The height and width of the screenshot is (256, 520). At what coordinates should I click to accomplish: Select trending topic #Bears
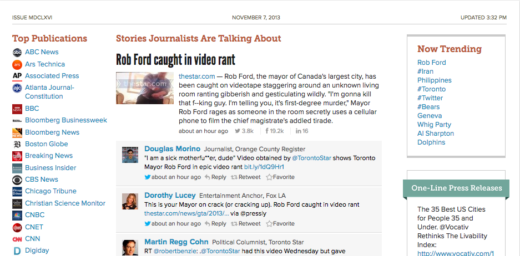click(428, 107)
